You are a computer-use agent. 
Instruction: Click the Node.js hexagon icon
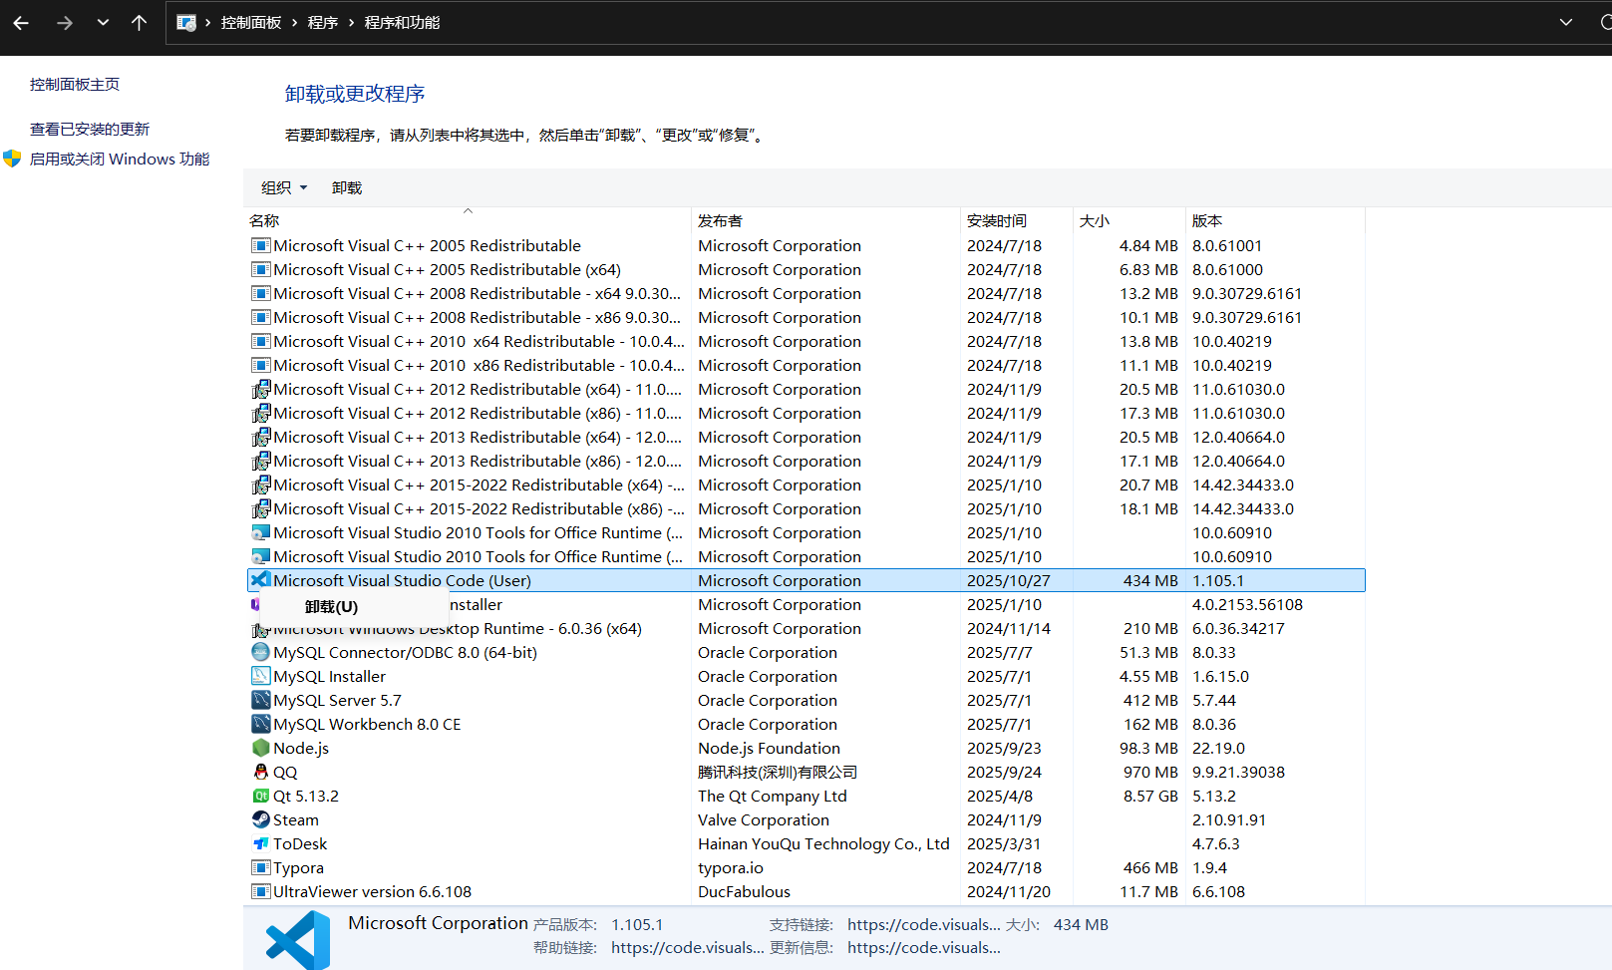tap(260, 748)
